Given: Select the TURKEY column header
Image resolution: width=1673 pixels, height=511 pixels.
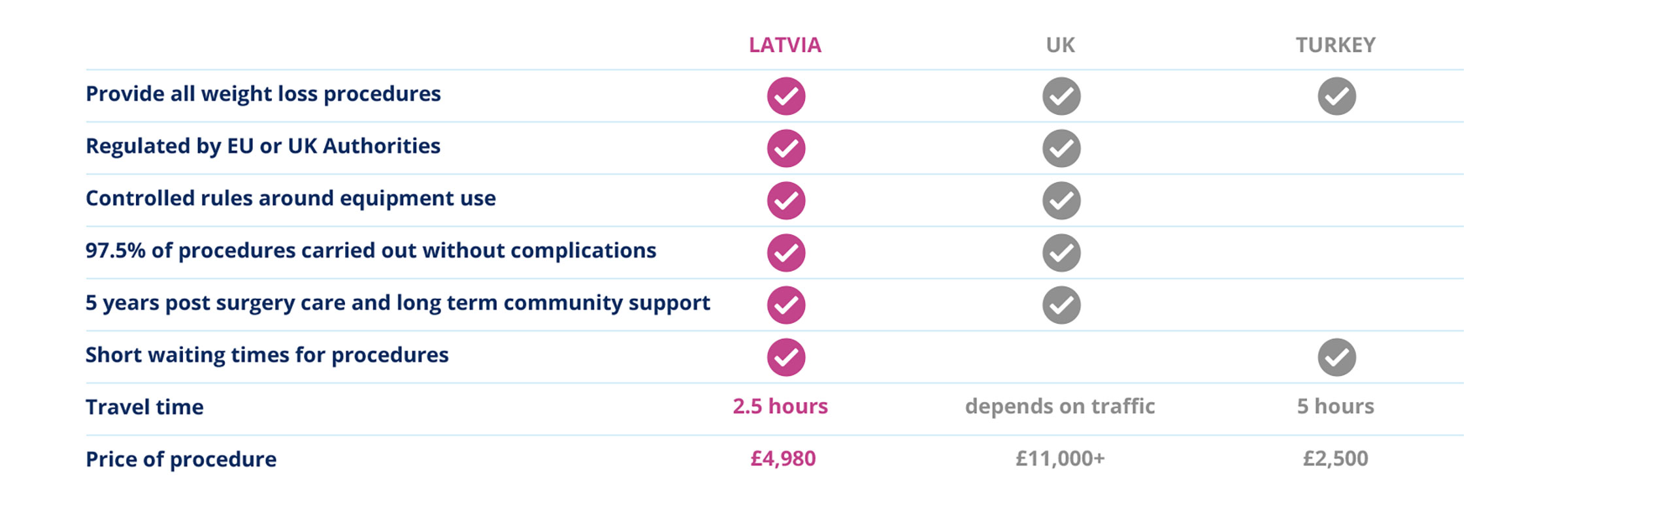Looking at the screenshot, I should [1336, 45].
